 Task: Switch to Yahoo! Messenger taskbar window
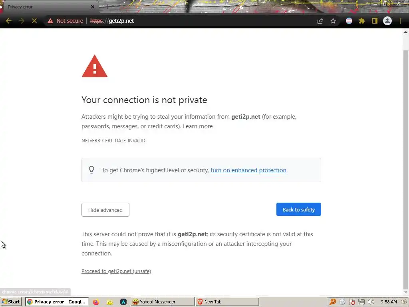[x=163, y=302]
